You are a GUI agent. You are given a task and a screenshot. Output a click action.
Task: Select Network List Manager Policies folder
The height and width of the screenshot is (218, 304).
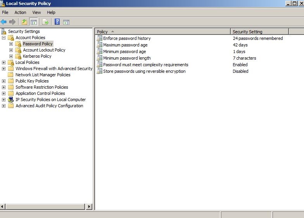tap(43, 75)
